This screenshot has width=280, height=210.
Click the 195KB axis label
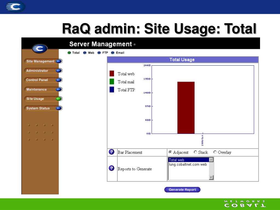(x=147, y=79)
